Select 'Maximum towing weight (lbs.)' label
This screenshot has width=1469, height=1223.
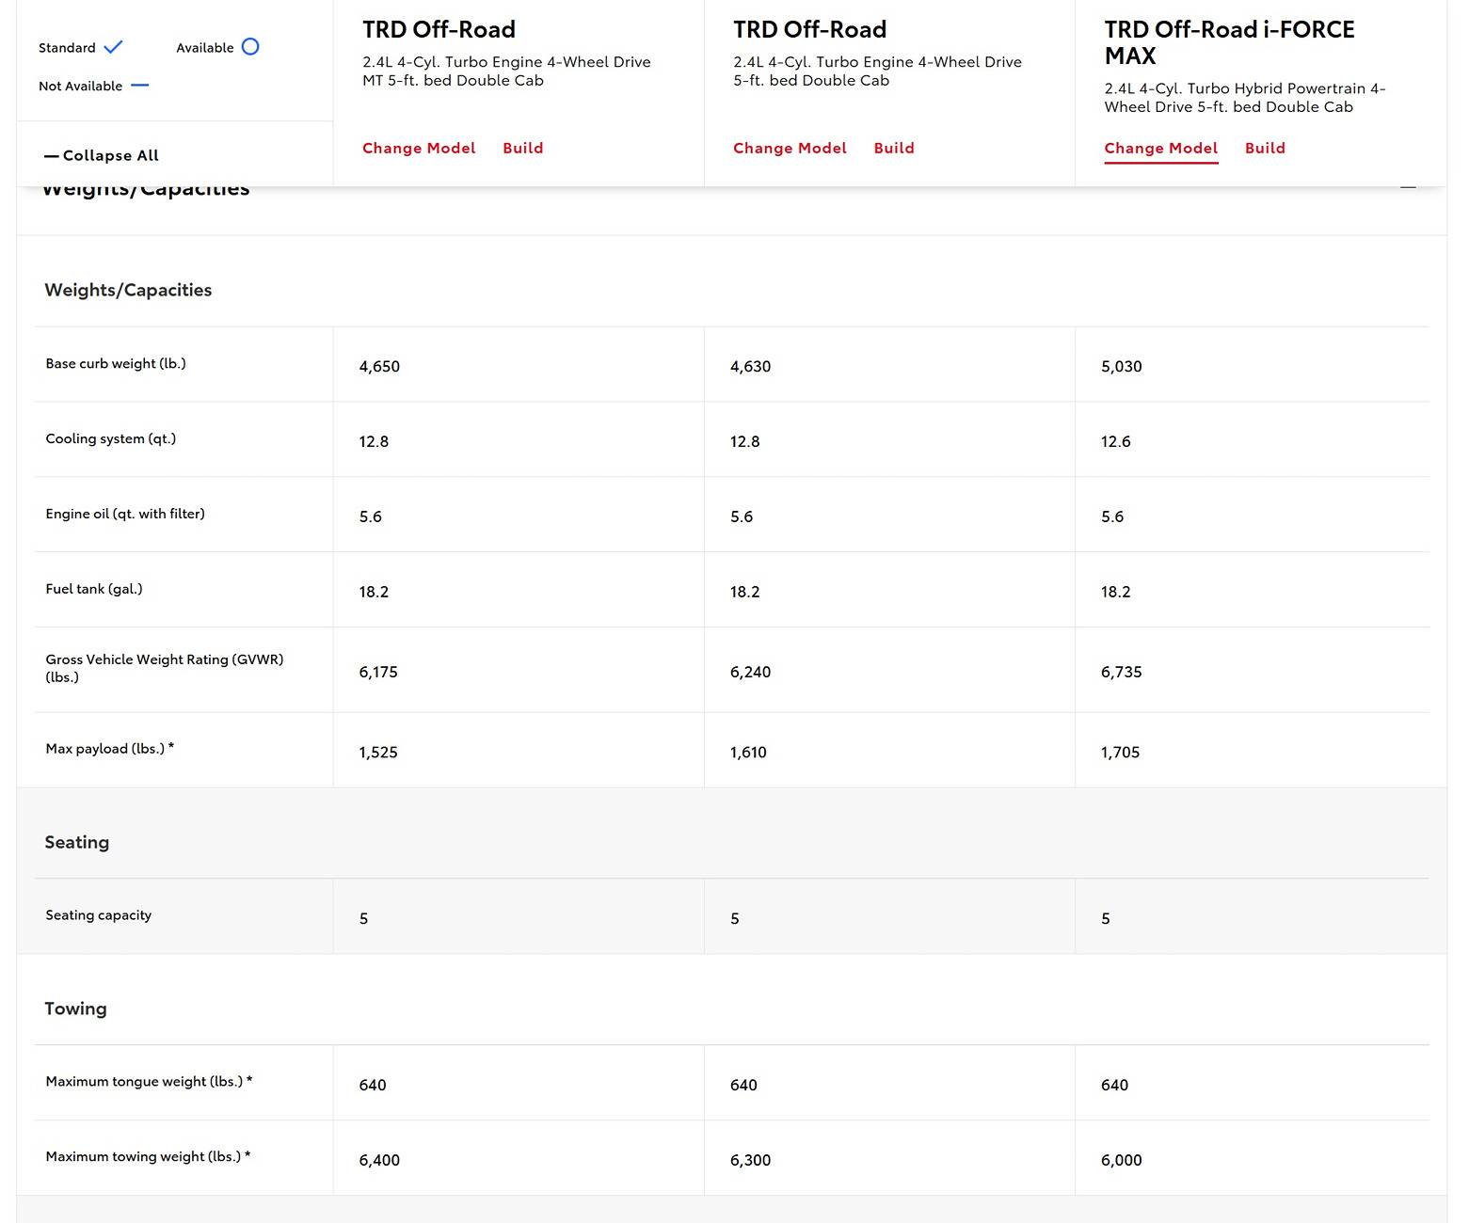[148, 1157]
